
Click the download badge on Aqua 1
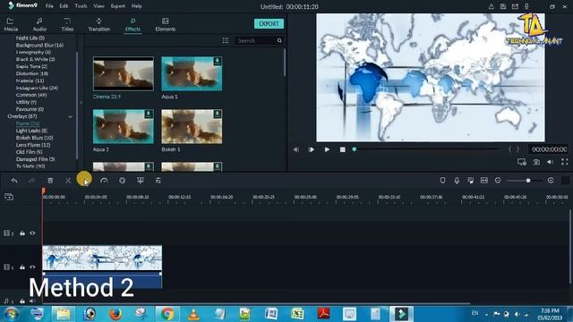click(217, 61)
